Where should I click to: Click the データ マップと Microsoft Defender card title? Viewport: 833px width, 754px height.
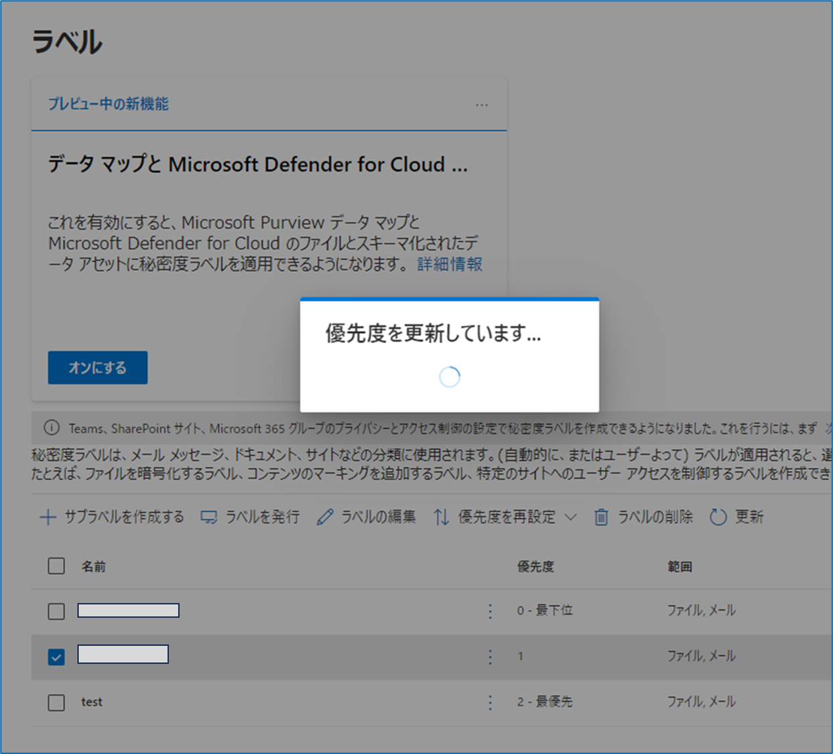(258, 164)
